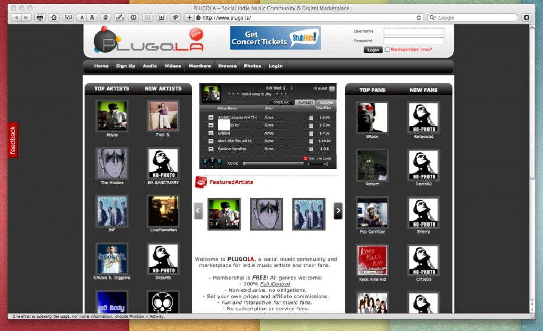Click the Password input field
This screenshot has height=331, width=543.
(x=414, y=41)
